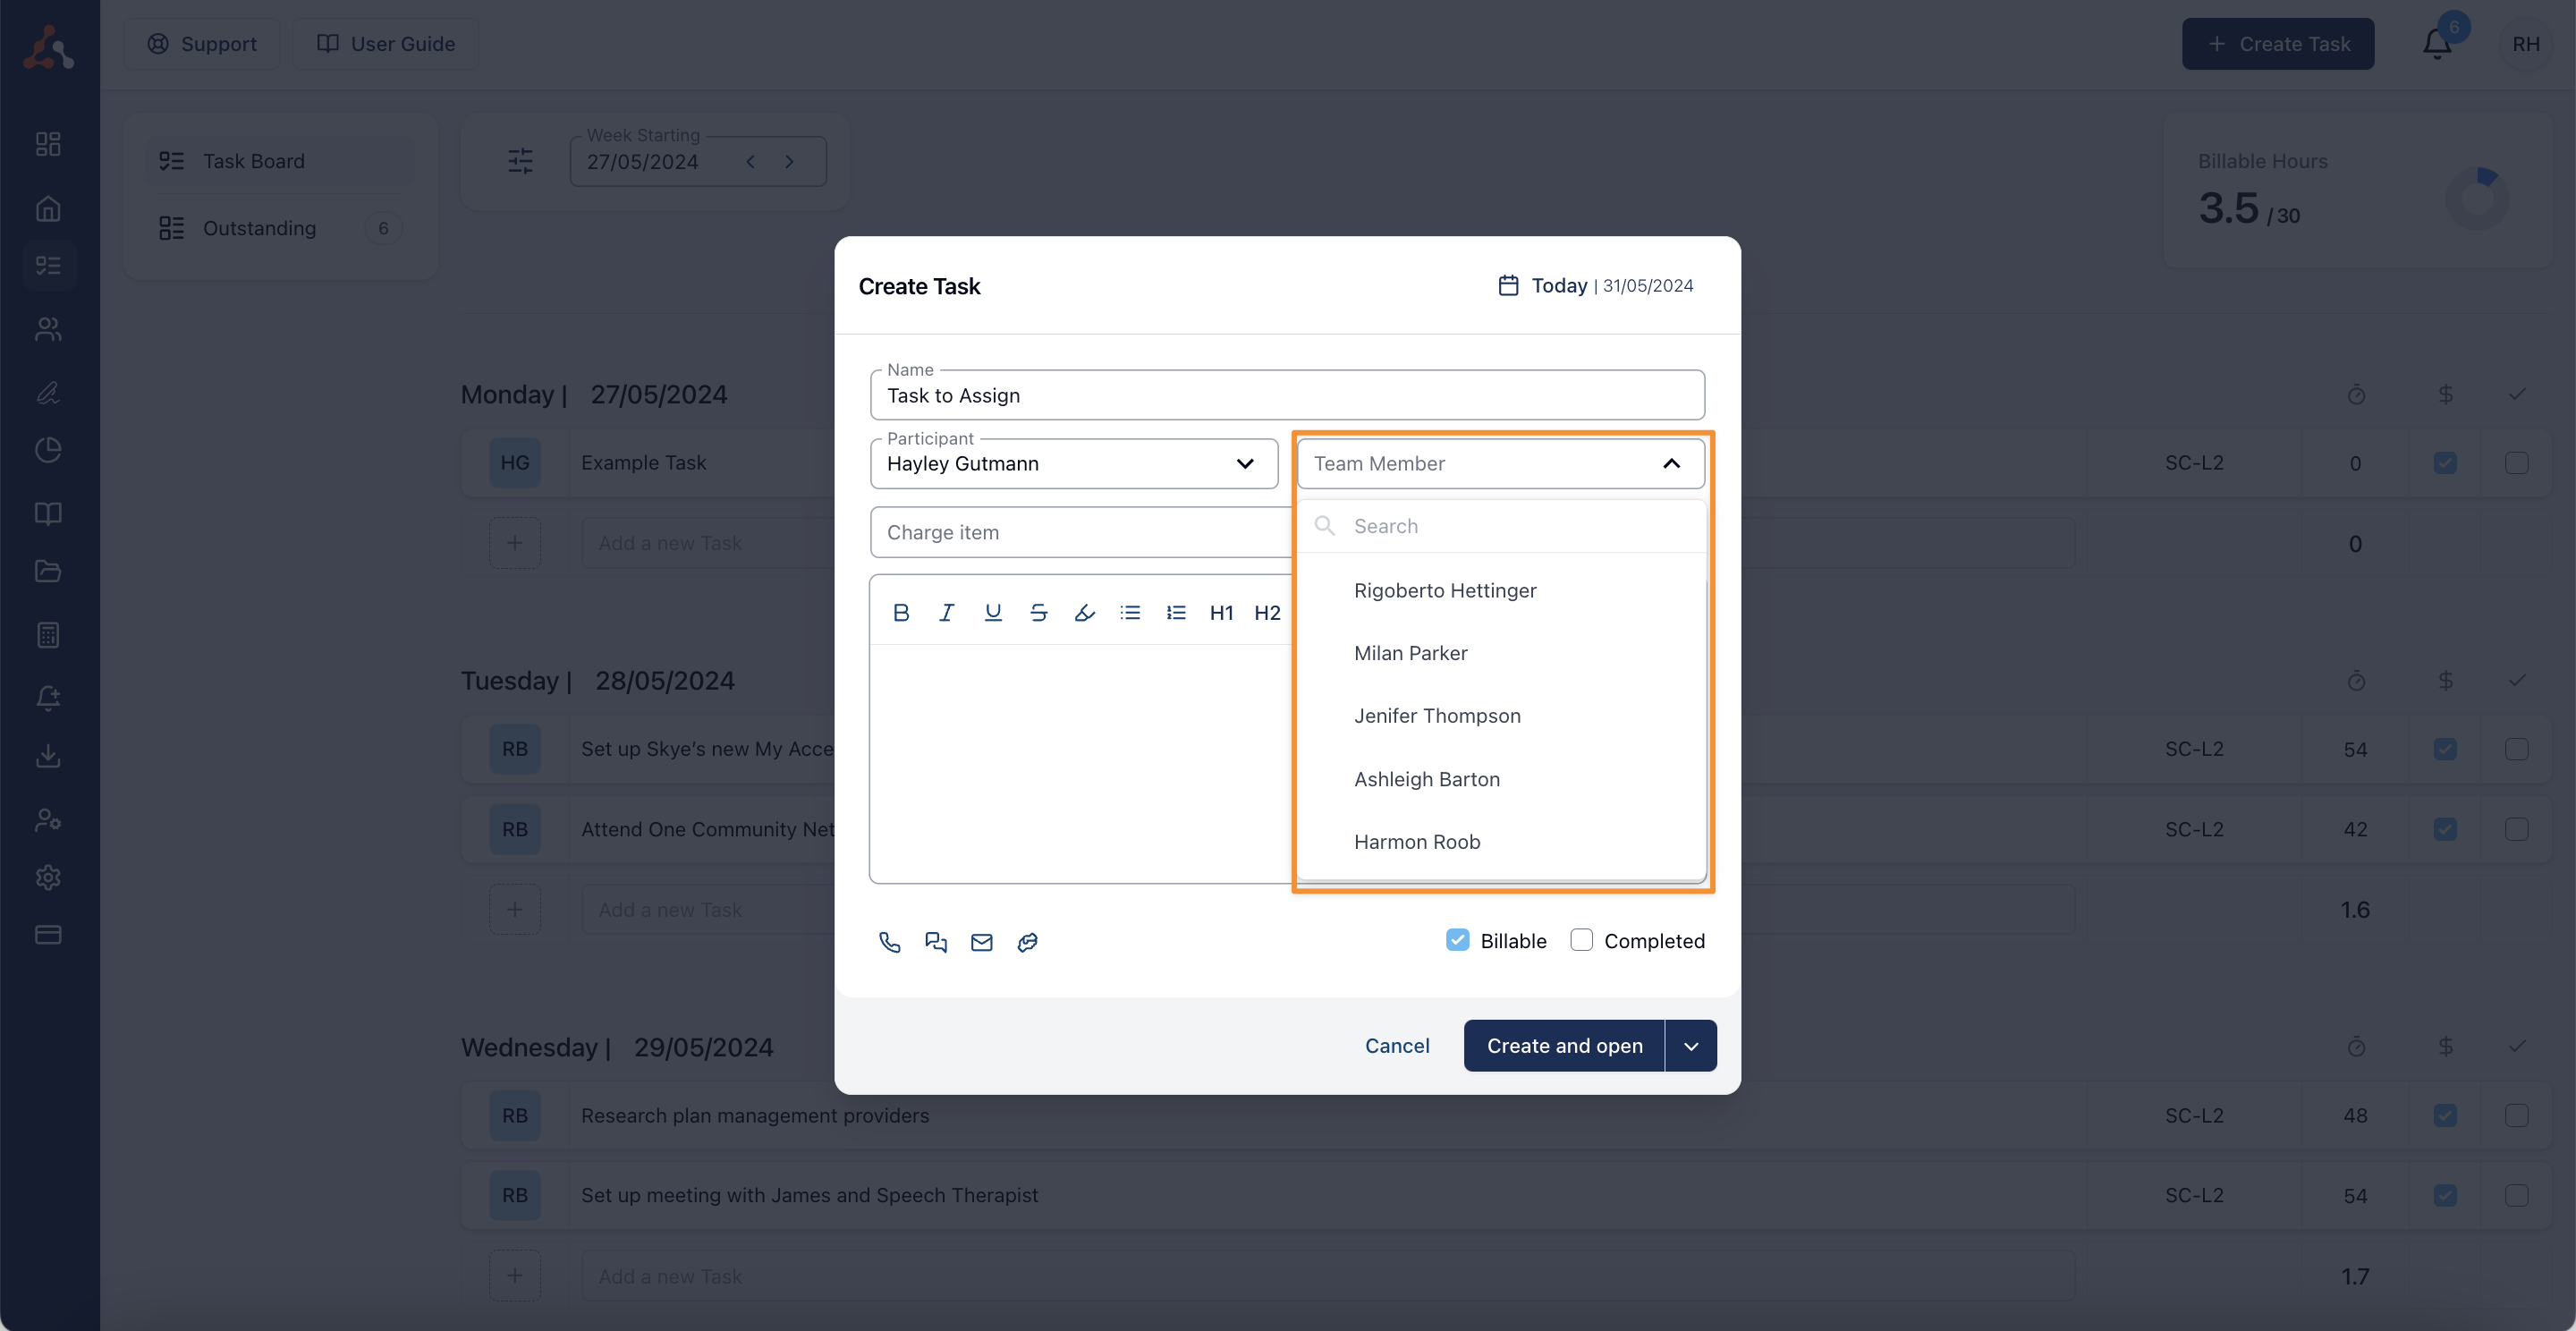
Task: Open the Task Board view
Action: [x=280, y=161]
